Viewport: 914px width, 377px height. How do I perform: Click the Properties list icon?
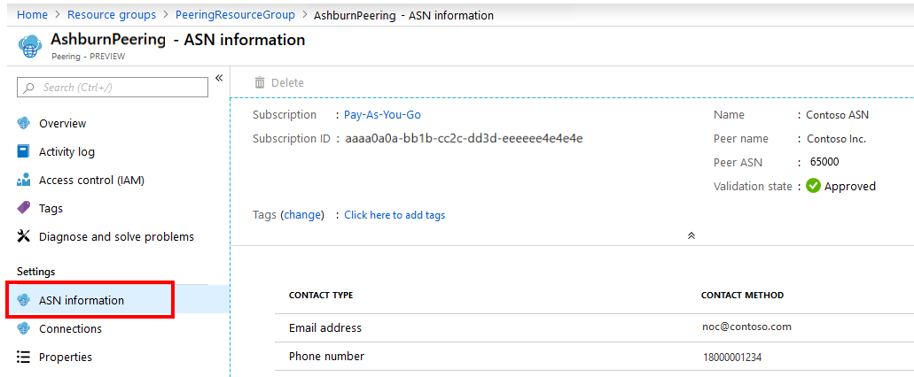click(x=24, y=357)
